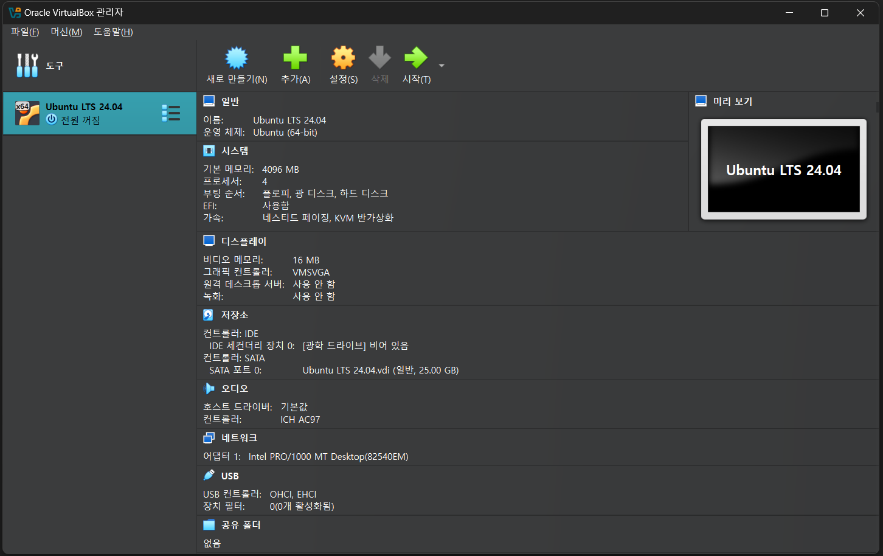Click the 디스플레이 section icon
The height and width of the screenshot is (556, 883).
209,241
